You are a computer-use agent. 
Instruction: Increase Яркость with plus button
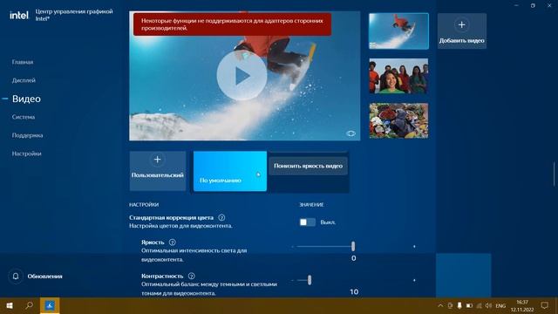pyautogui.click(x=414, y=246)
